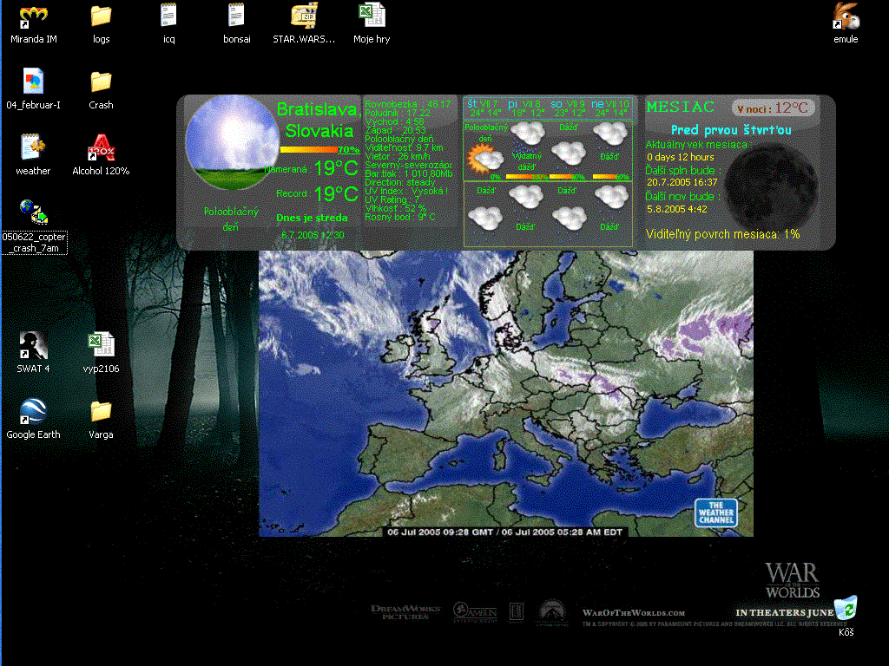Image resolution: width=889 pixels, height=666 pixels.
Task: Click the Nameraná 19°C reading
Action: 311,167
